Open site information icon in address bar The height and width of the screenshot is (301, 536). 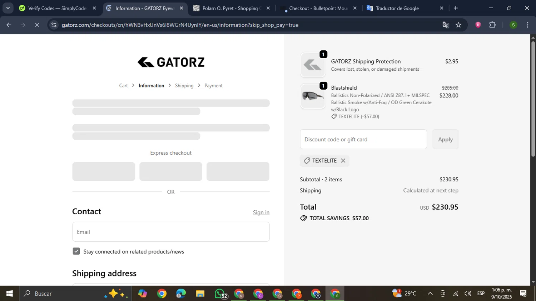point(54,25)
